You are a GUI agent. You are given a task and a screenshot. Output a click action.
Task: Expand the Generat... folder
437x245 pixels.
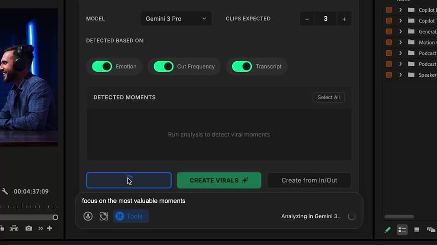pyautogui.click(x=401, y=31)
